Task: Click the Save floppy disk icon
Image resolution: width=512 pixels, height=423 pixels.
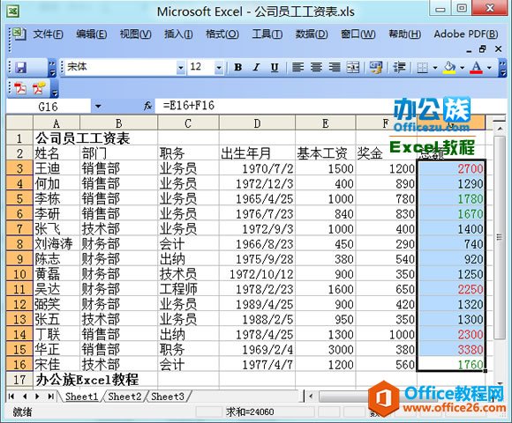Action: 21,68
